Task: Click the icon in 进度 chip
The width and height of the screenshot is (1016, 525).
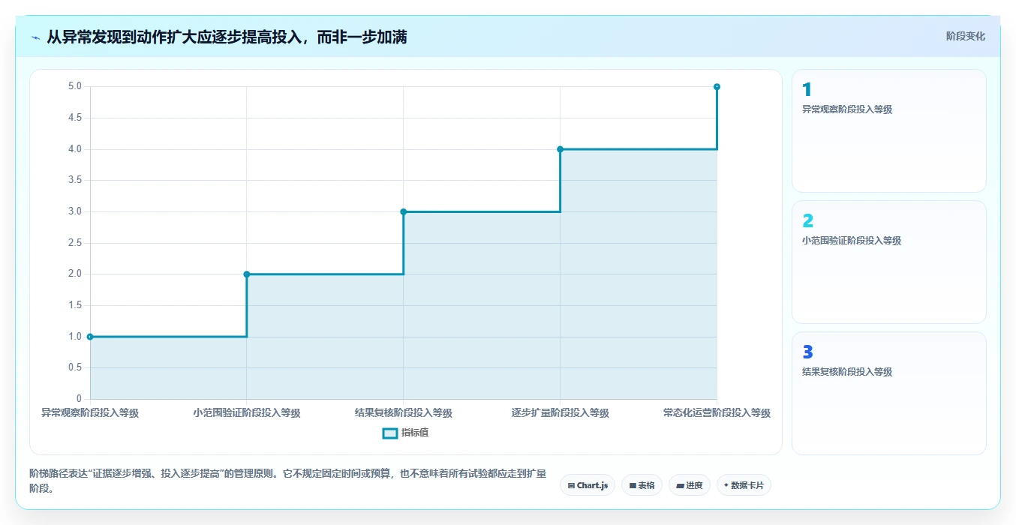Action: (680, 486)
